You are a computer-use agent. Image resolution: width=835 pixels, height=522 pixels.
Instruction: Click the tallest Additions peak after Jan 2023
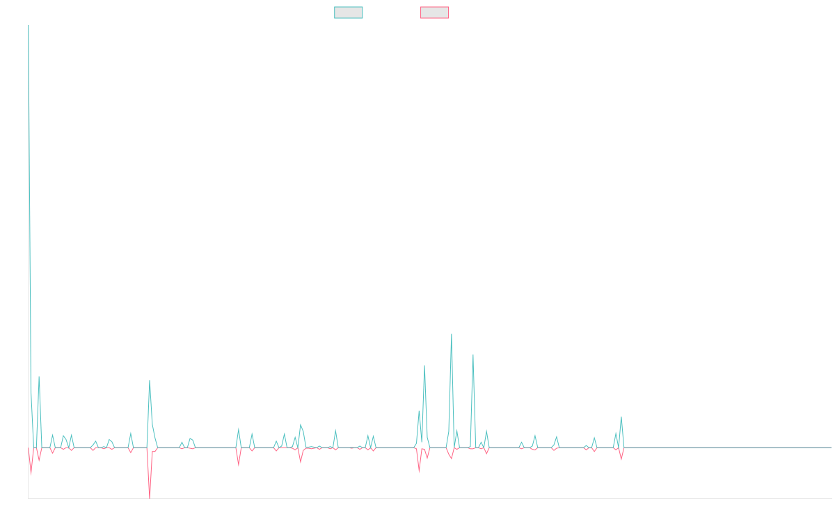[x=452, y=334]
